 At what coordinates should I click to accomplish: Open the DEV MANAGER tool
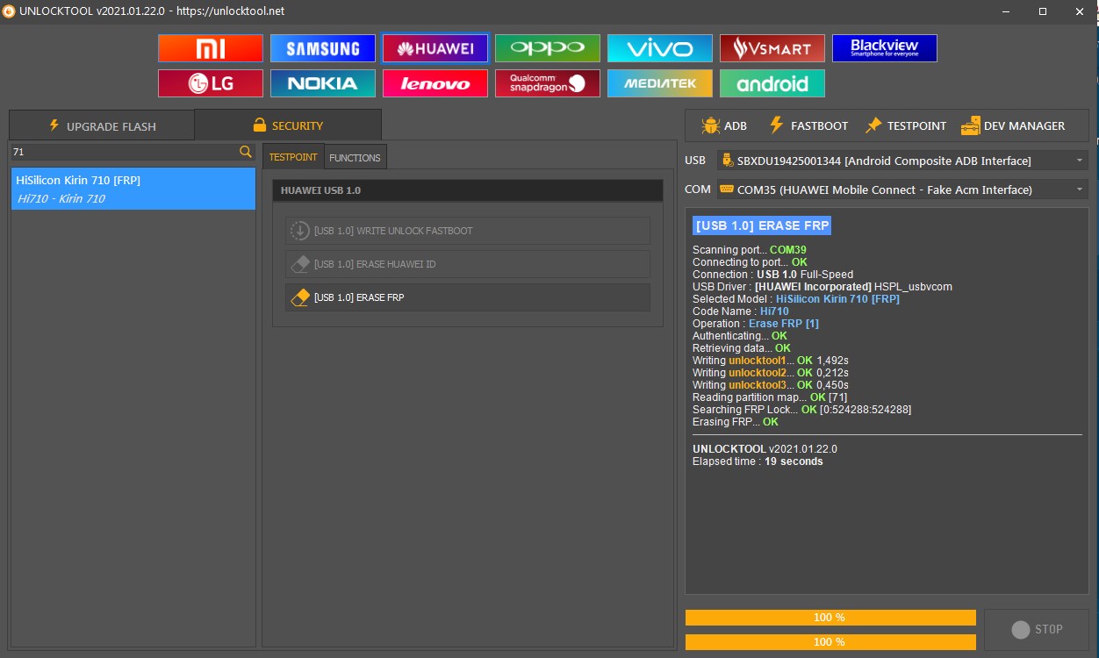(1013, 125)
